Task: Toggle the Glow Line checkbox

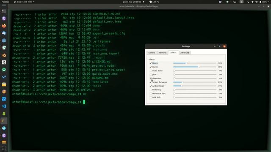Action: point(151,79)
